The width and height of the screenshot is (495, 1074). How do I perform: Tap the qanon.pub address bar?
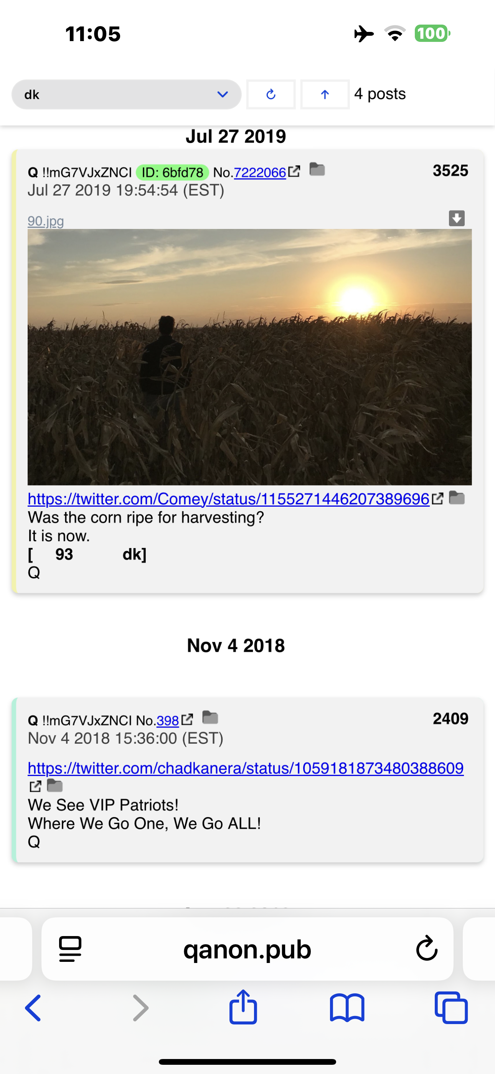[247, 949]
